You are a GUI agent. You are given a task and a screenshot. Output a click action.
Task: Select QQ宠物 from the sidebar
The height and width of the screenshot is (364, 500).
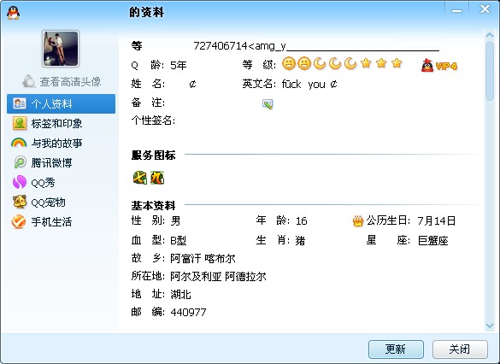coord(39,203)
